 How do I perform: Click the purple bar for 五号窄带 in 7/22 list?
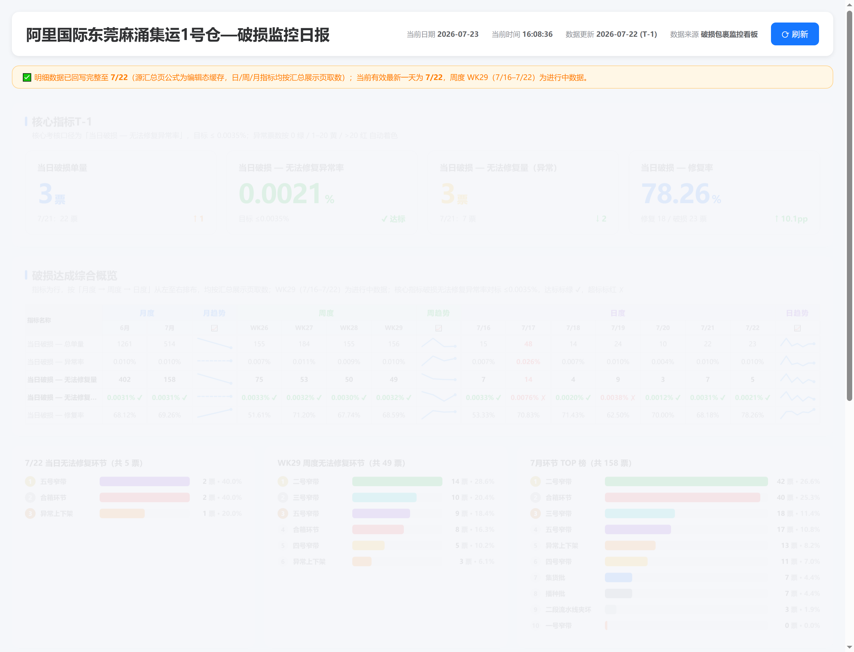point(144,482)
